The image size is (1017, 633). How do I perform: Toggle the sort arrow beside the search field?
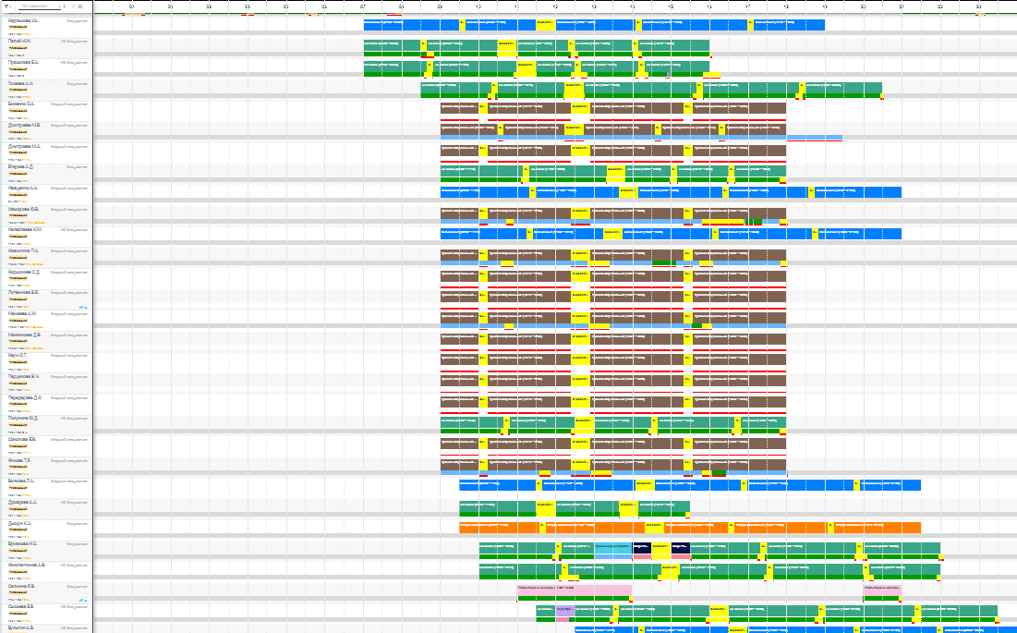[65, 6]
